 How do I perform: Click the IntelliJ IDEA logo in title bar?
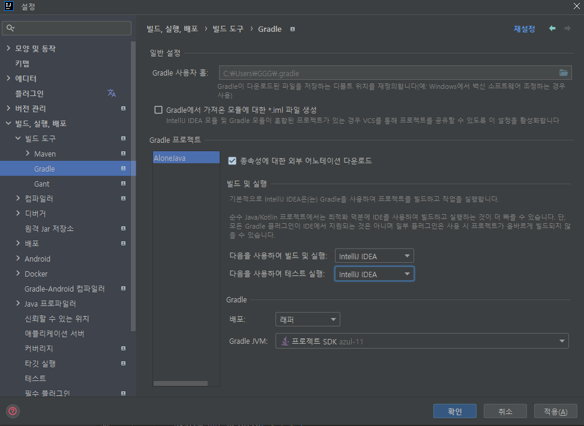coord(8,6)
